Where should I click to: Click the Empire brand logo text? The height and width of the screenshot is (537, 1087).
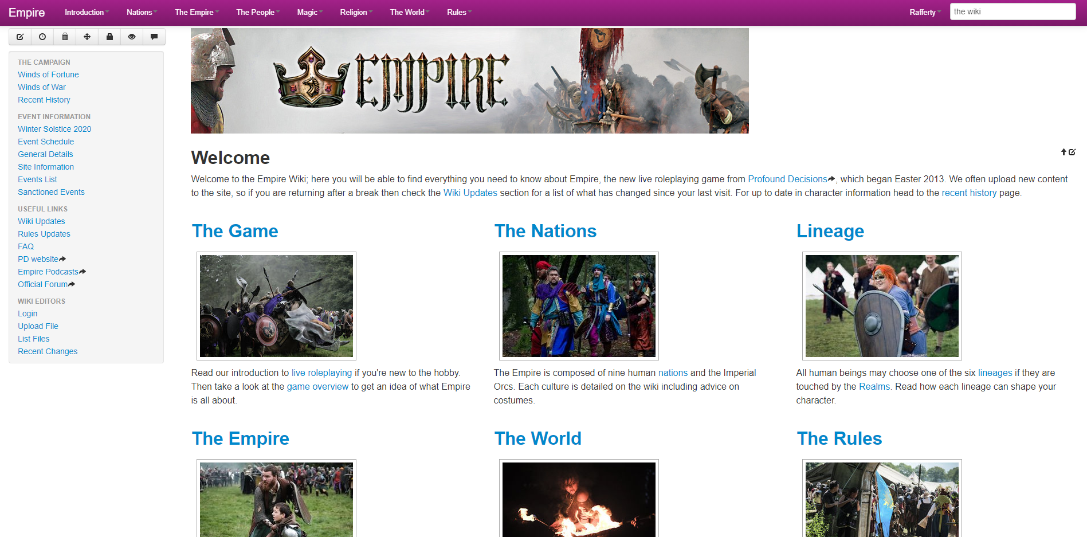[x=26, y=13]
